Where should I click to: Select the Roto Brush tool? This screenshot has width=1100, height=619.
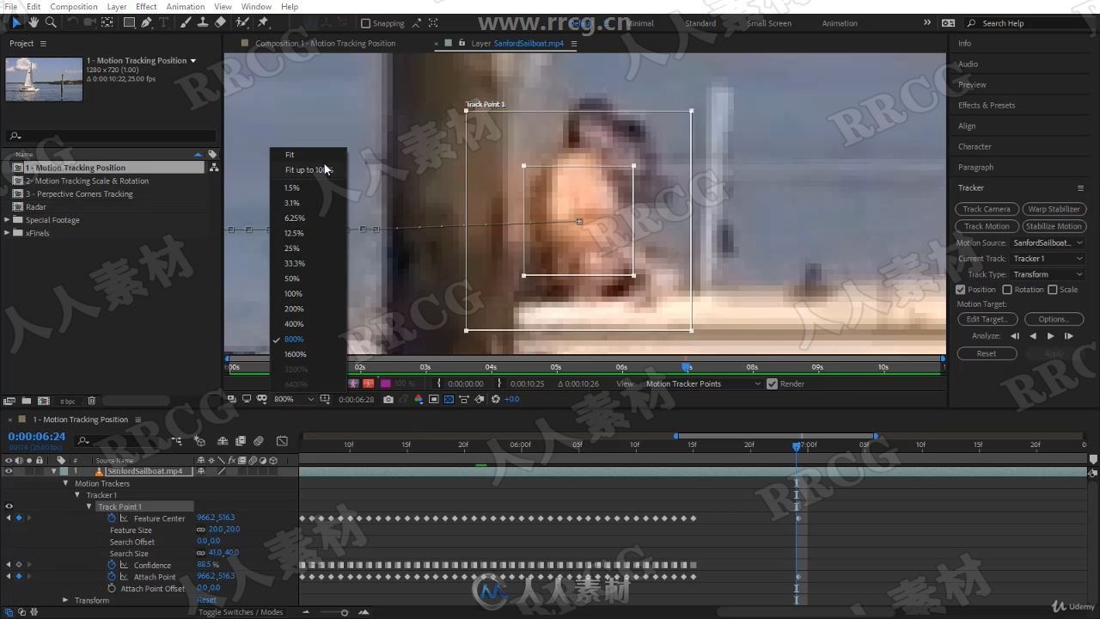pyautogui.click(x=242, y=22)
